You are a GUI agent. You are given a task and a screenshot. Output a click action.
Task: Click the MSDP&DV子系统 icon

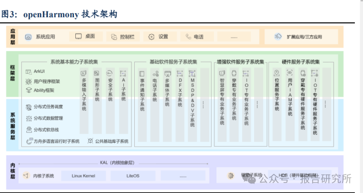pyautogui.click(x=192, y=73)
